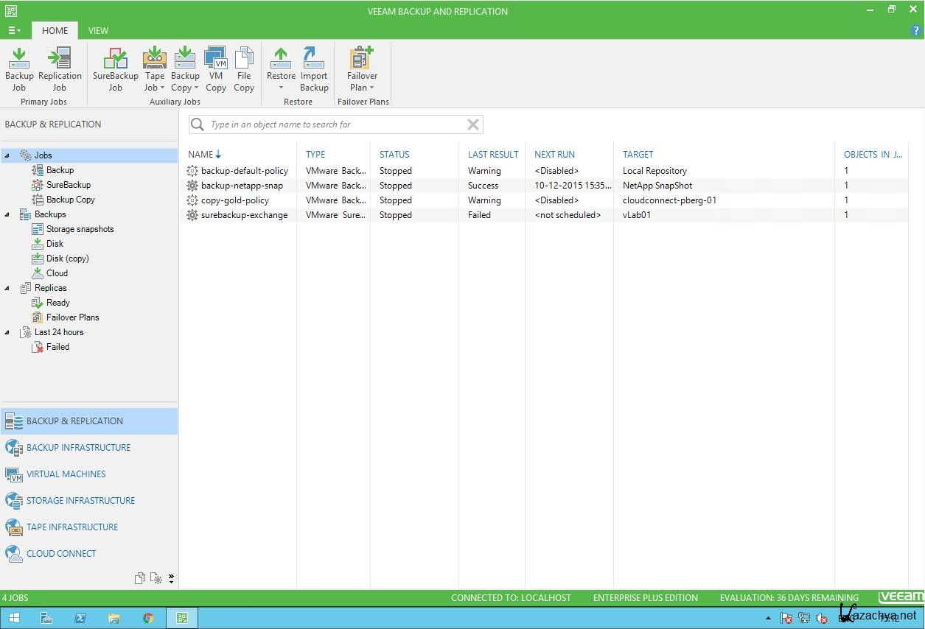Click the help question mark icon
The height and width of the screenshot is (629, 925).
[916, 30]
